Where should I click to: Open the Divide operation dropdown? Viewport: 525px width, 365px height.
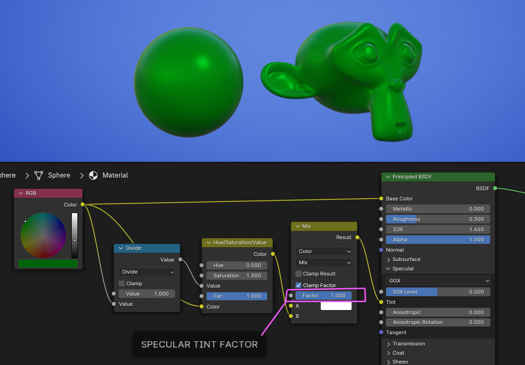[146, 272]
